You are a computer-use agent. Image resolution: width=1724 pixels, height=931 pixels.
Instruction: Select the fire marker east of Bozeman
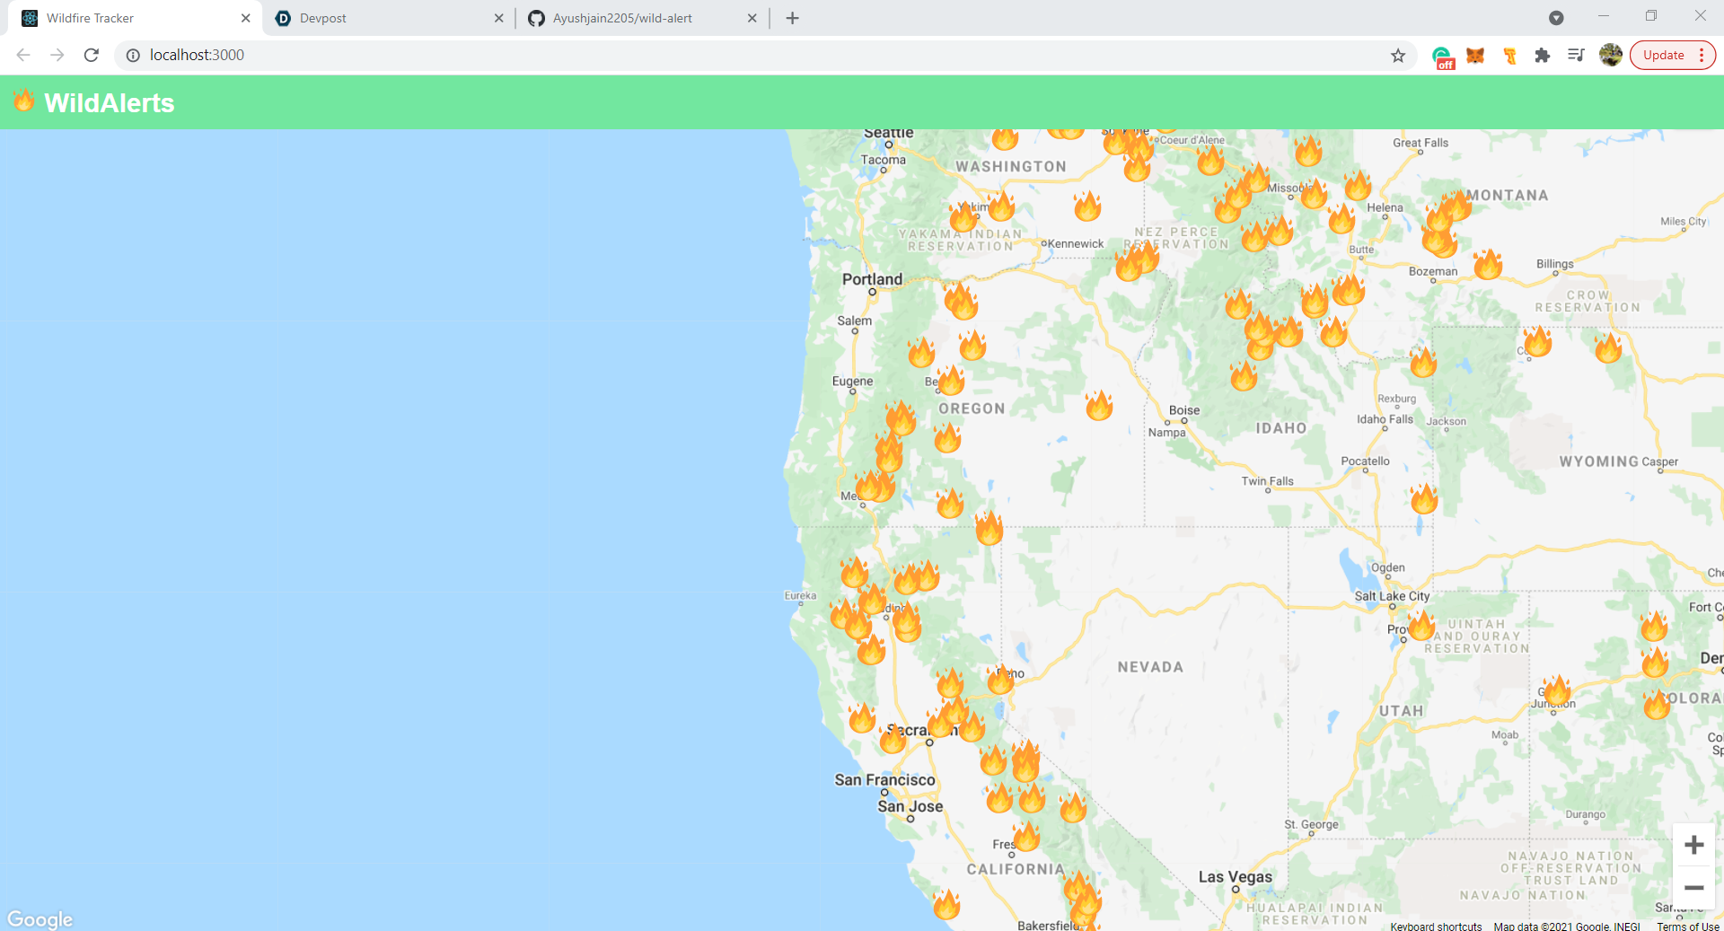pyautogui.click(x=1488, y=264)
